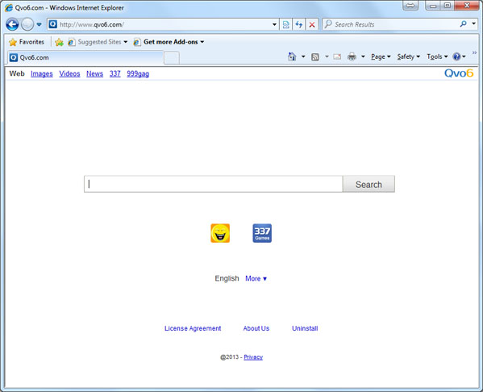Open Get more Add-ons dropdown
This screenshot has width=483, height=392.
[169, 42]
